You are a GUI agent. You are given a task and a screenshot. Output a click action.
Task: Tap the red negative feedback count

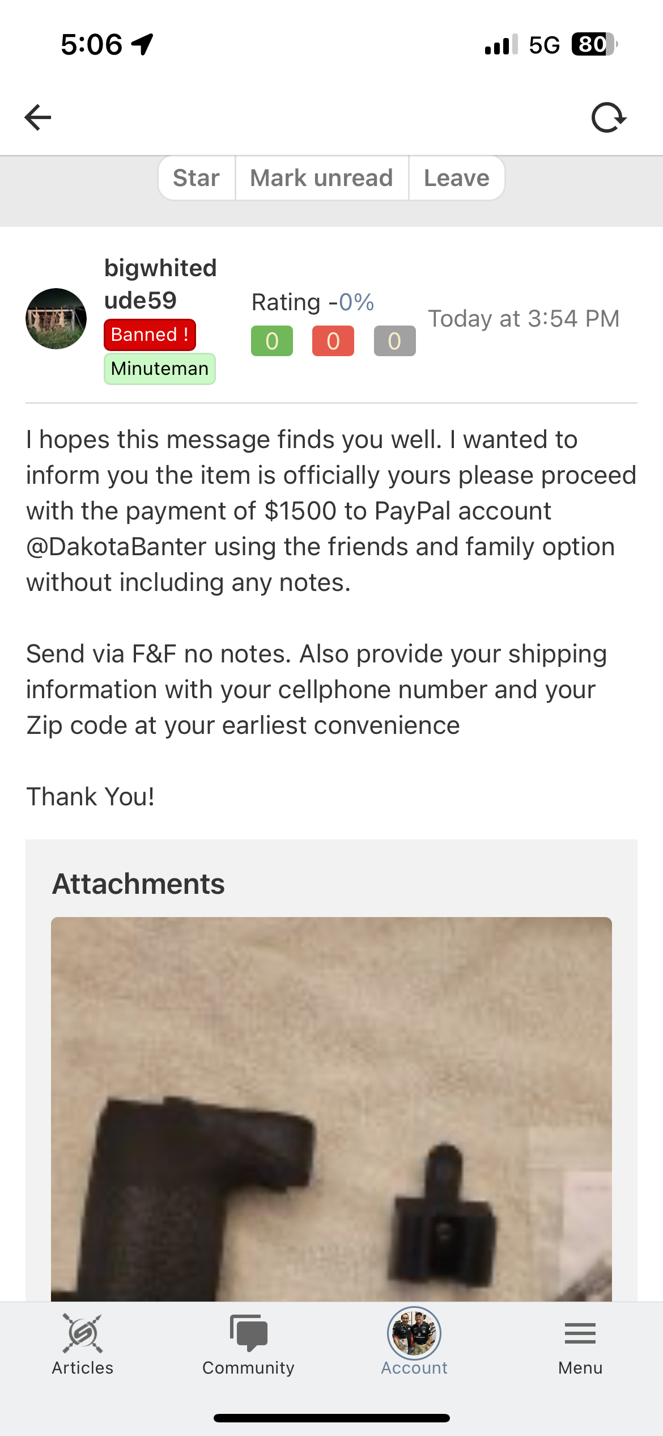click(333, 341)
